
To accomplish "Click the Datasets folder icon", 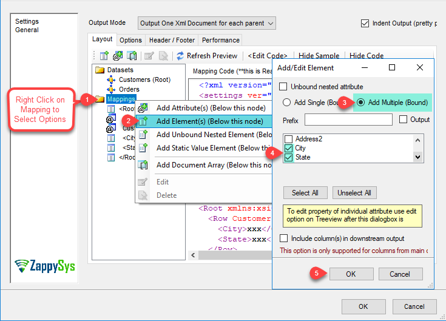I will click(100, 70).
